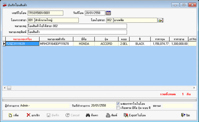Screen dimensions: 199x122
Task: Enable เรียงตาม ยี่ห้อ รุ่น แบบ สี checkbox
Action: 118,108
